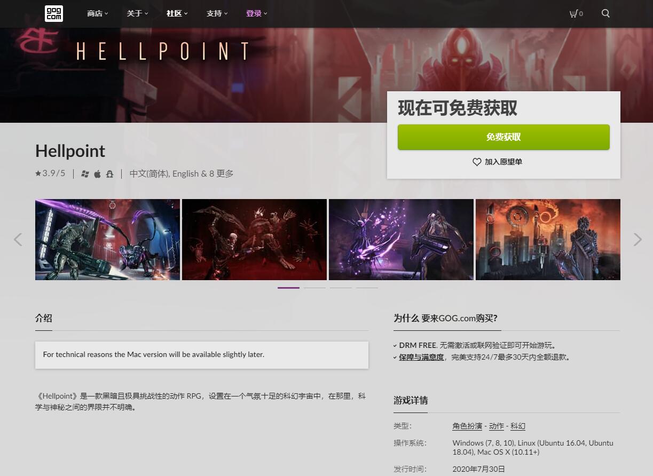Click the Linux penguin platform icon
The width and height of the screenshot is (653, 476).
tap(109, 174)
